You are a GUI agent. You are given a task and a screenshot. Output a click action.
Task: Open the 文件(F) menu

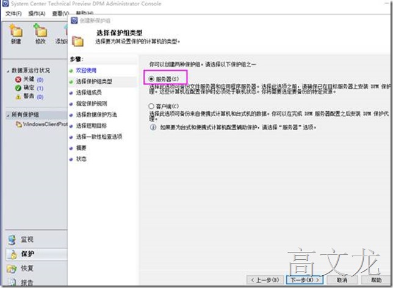(x=13, y=13)
